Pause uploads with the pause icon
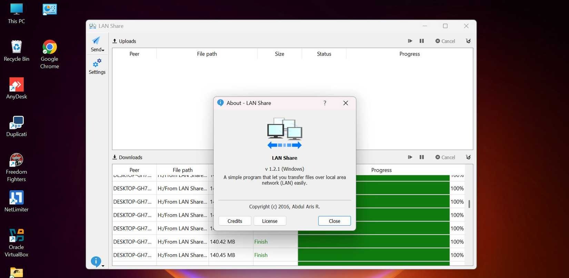569x278 pixels. pos(421,41)
